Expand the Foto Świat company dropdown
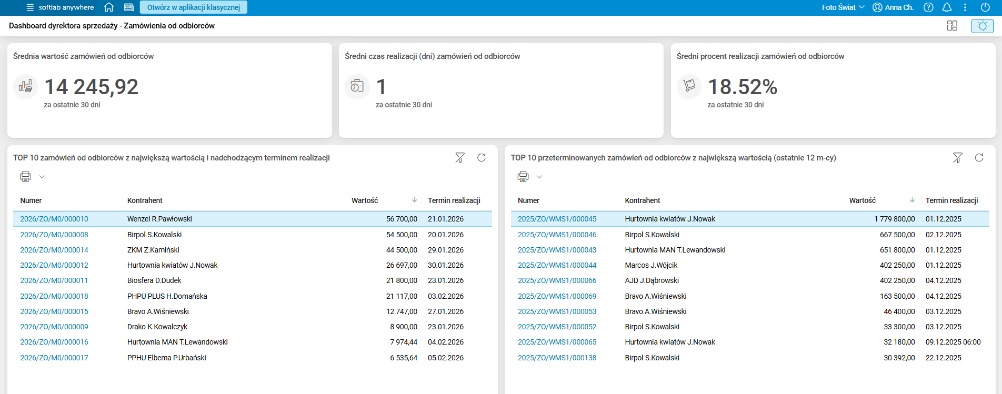 (x=843, y=7)
